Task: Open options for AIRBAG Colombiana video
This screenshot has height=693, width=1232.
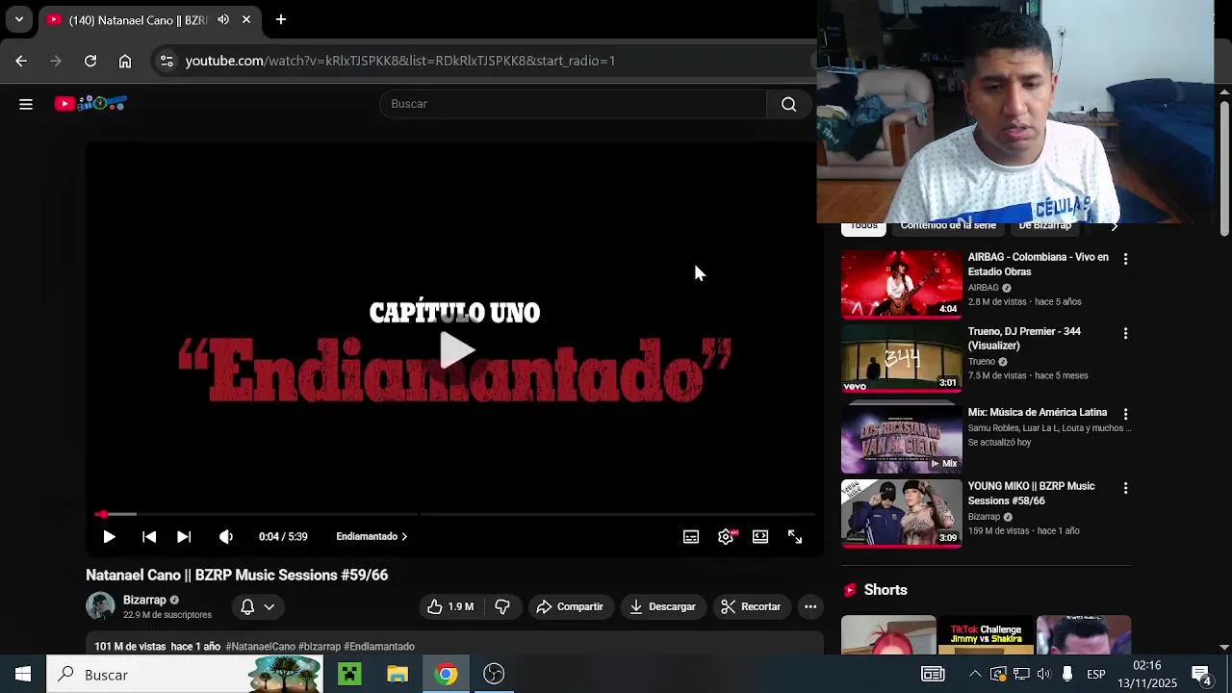Action: (1125, 259)
